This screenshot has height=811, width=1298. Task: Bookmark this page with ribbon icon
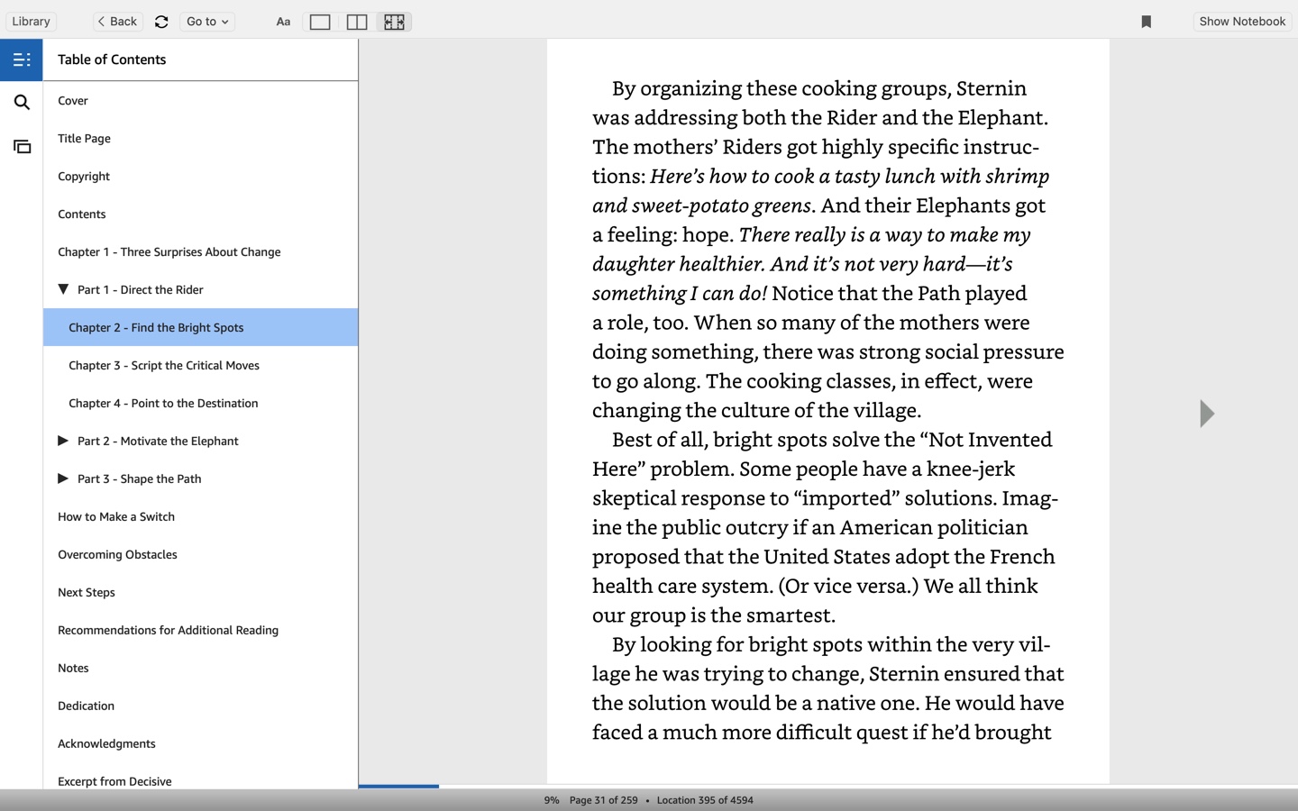1146,22
